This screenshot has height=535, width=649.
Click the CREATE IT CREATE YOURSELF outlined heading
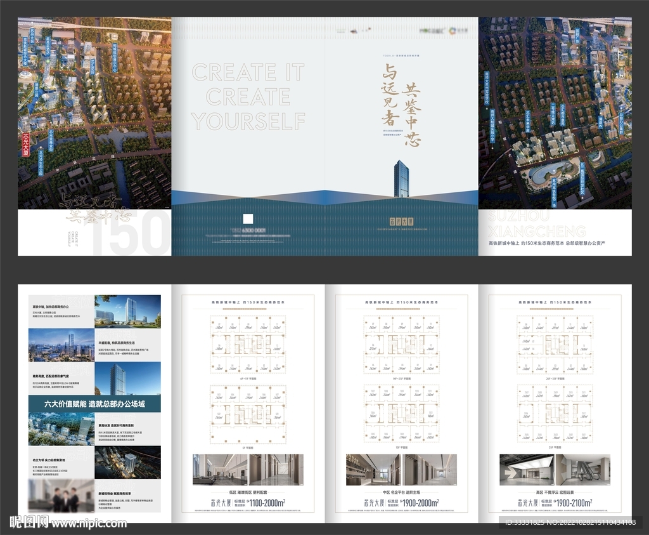tap(248, 96)
